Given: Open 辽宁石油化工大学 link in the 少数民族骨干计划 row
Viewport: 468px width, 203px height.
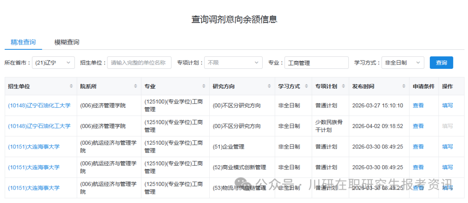Looking at the screenshot, I should 39,126.
